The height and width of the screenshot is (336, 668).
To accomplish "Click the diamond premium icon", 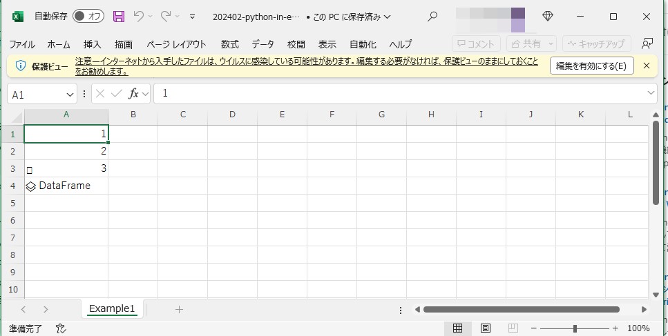I will [548, 17].
